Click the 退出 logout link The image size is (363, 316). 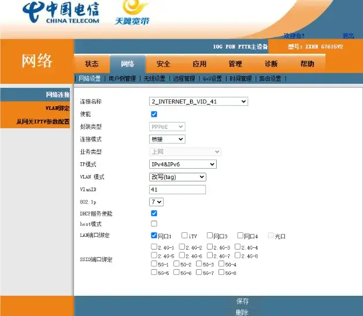[x=348, y=36]
